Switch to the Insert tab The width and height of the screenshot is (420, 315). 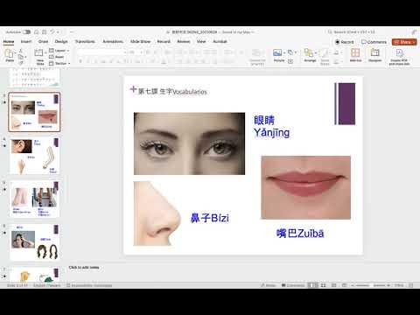(x=26, y=41)
